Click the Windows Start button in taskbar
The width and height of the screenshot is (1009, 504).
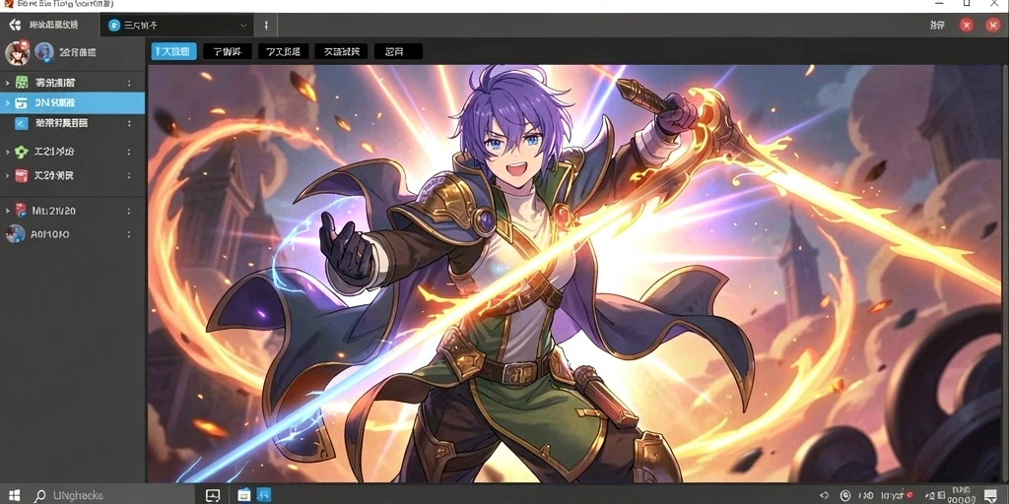[14, 496]
